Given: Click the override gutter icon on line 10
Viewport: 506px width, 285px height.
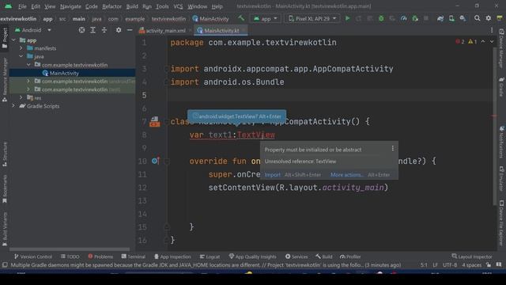Looking at the screenshot, I should coord(155,161).
